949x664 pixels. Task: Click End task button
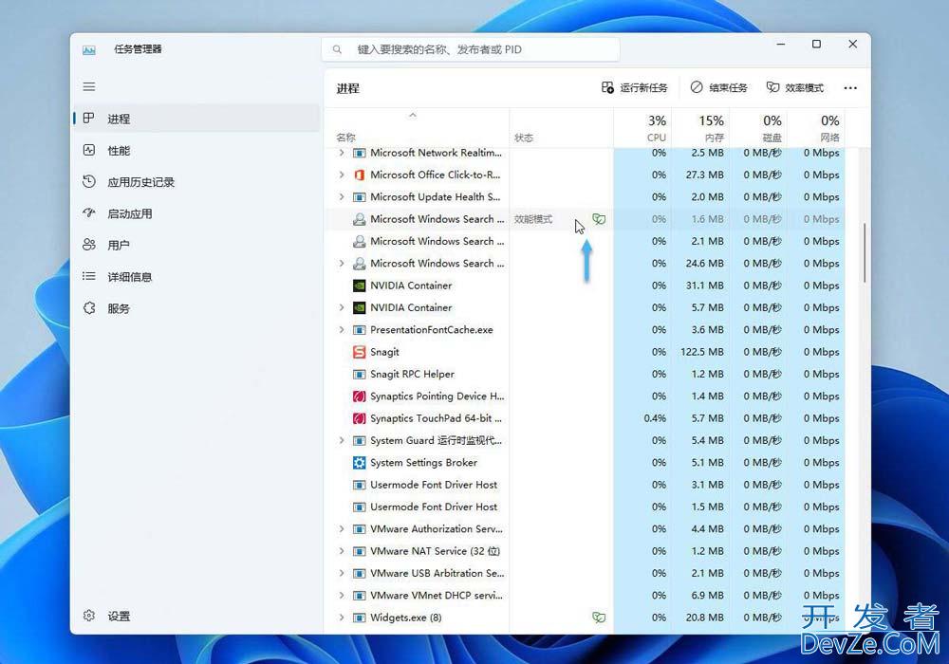click(x=719, y=87)
